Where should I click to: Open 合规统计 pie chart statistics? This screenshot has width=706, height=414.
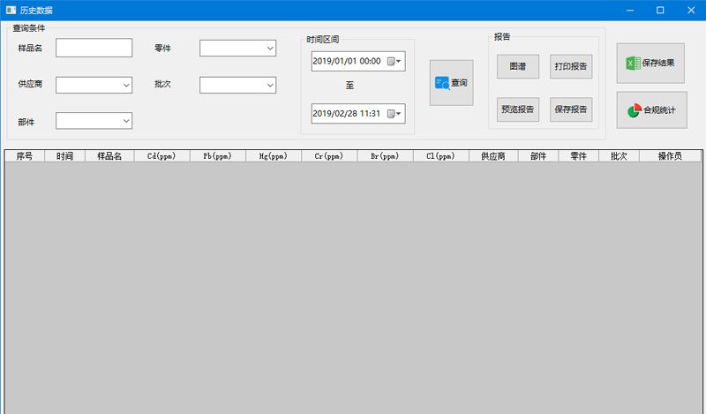coord(651,110)
